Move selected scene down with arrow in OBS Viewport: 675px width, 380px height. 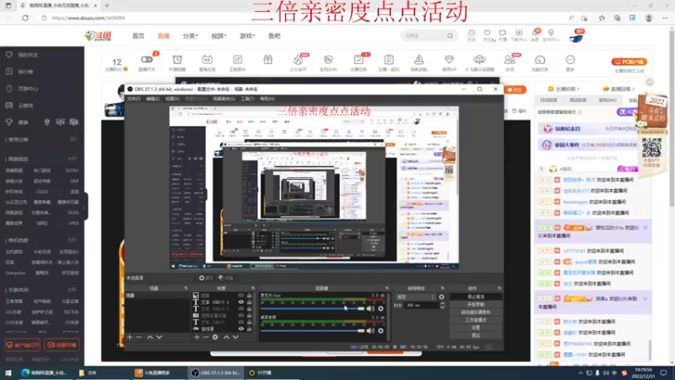(159, 337)
